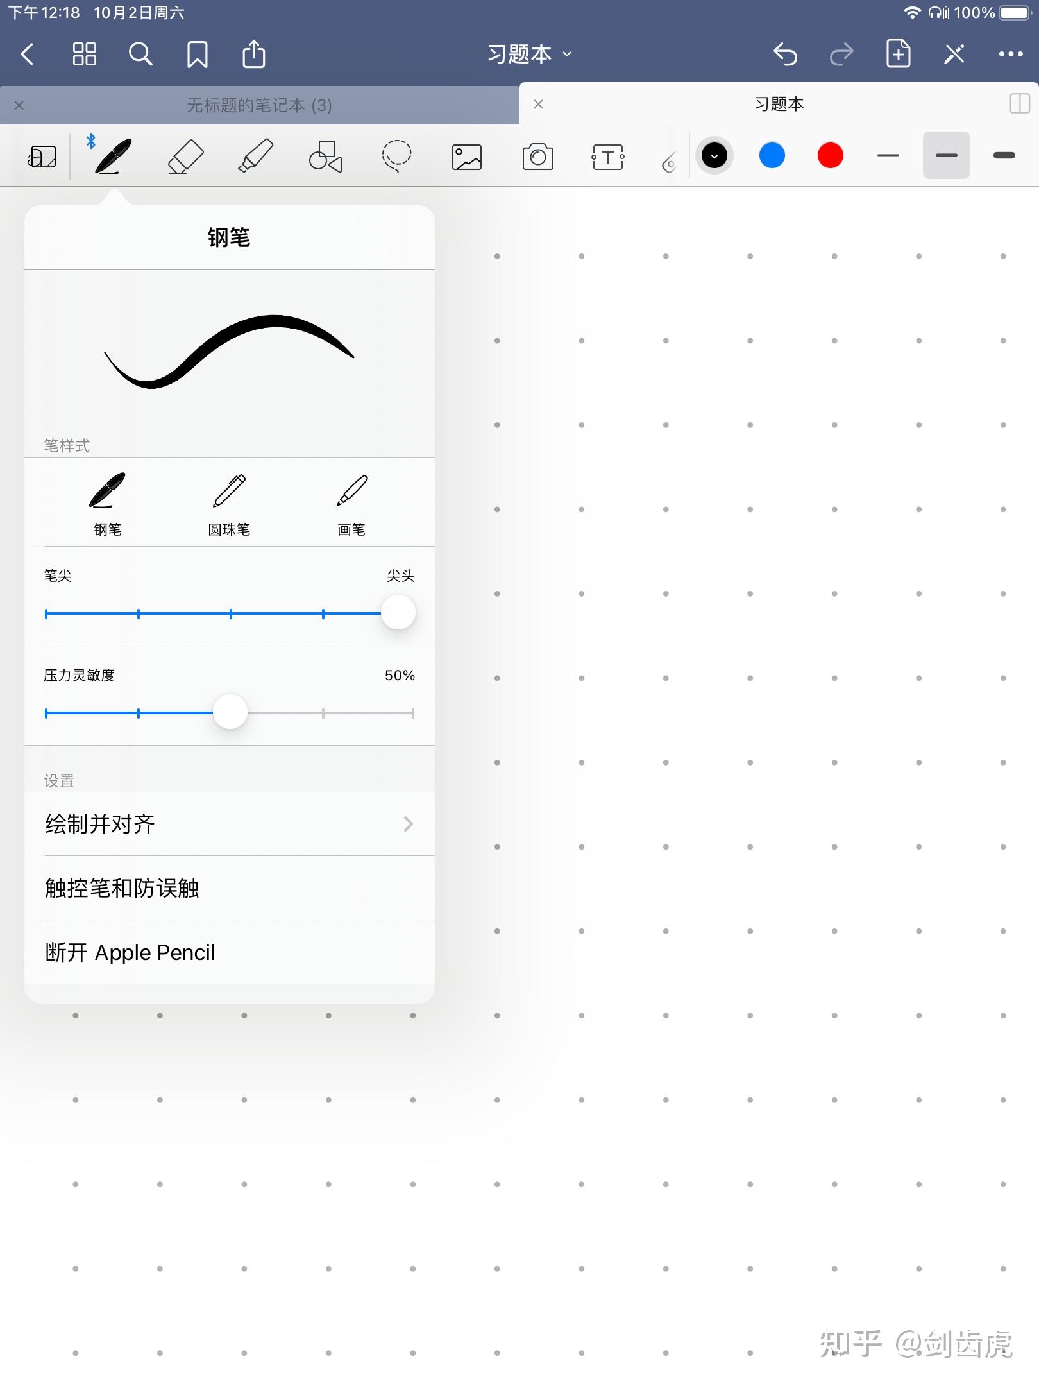Bookmark the current page
The width and height of the screenshot is (1039, 1386).
197,55
